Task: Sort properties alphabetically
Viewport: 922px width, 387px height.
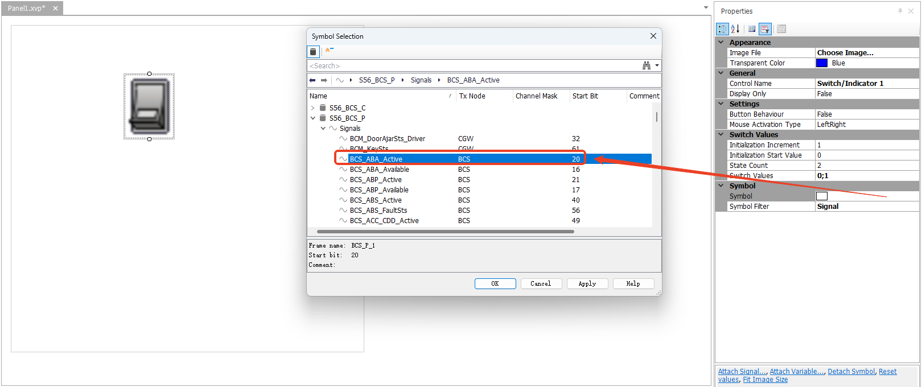Action: coord(735,28)
